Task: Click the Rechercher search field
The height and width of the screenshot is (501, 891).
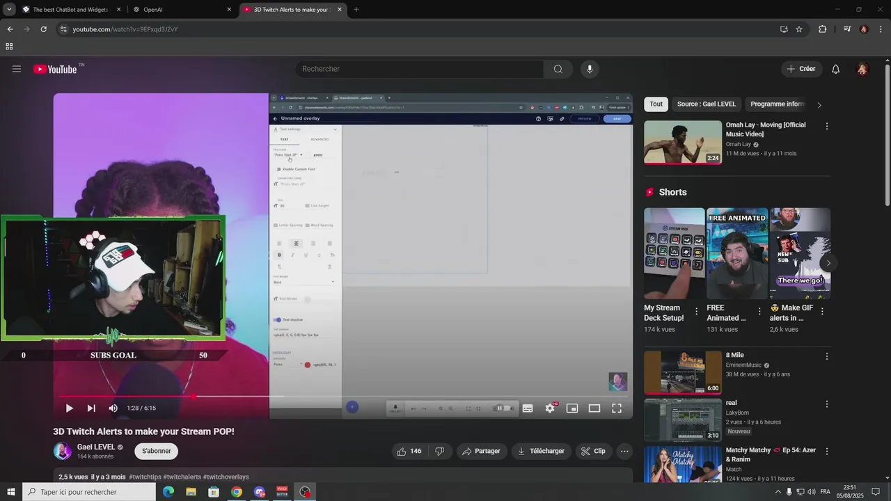Action: [x=420, y=69]
